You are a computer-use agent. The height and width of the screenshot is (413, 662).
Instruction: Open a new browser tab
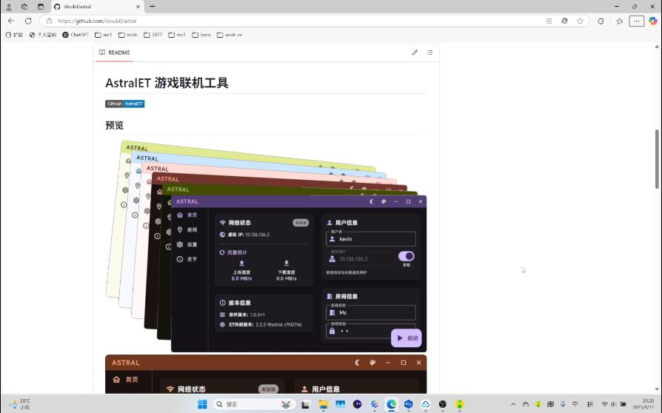click(x=153, y=7)
